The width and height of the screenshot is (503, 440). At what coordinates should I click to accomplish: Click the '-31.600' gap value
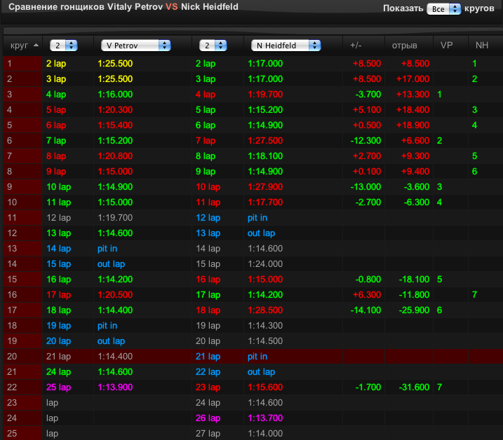414,387
